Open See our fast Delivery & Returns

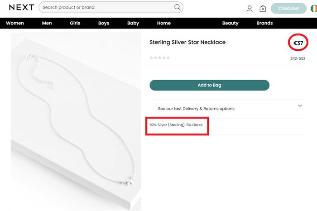196,109
